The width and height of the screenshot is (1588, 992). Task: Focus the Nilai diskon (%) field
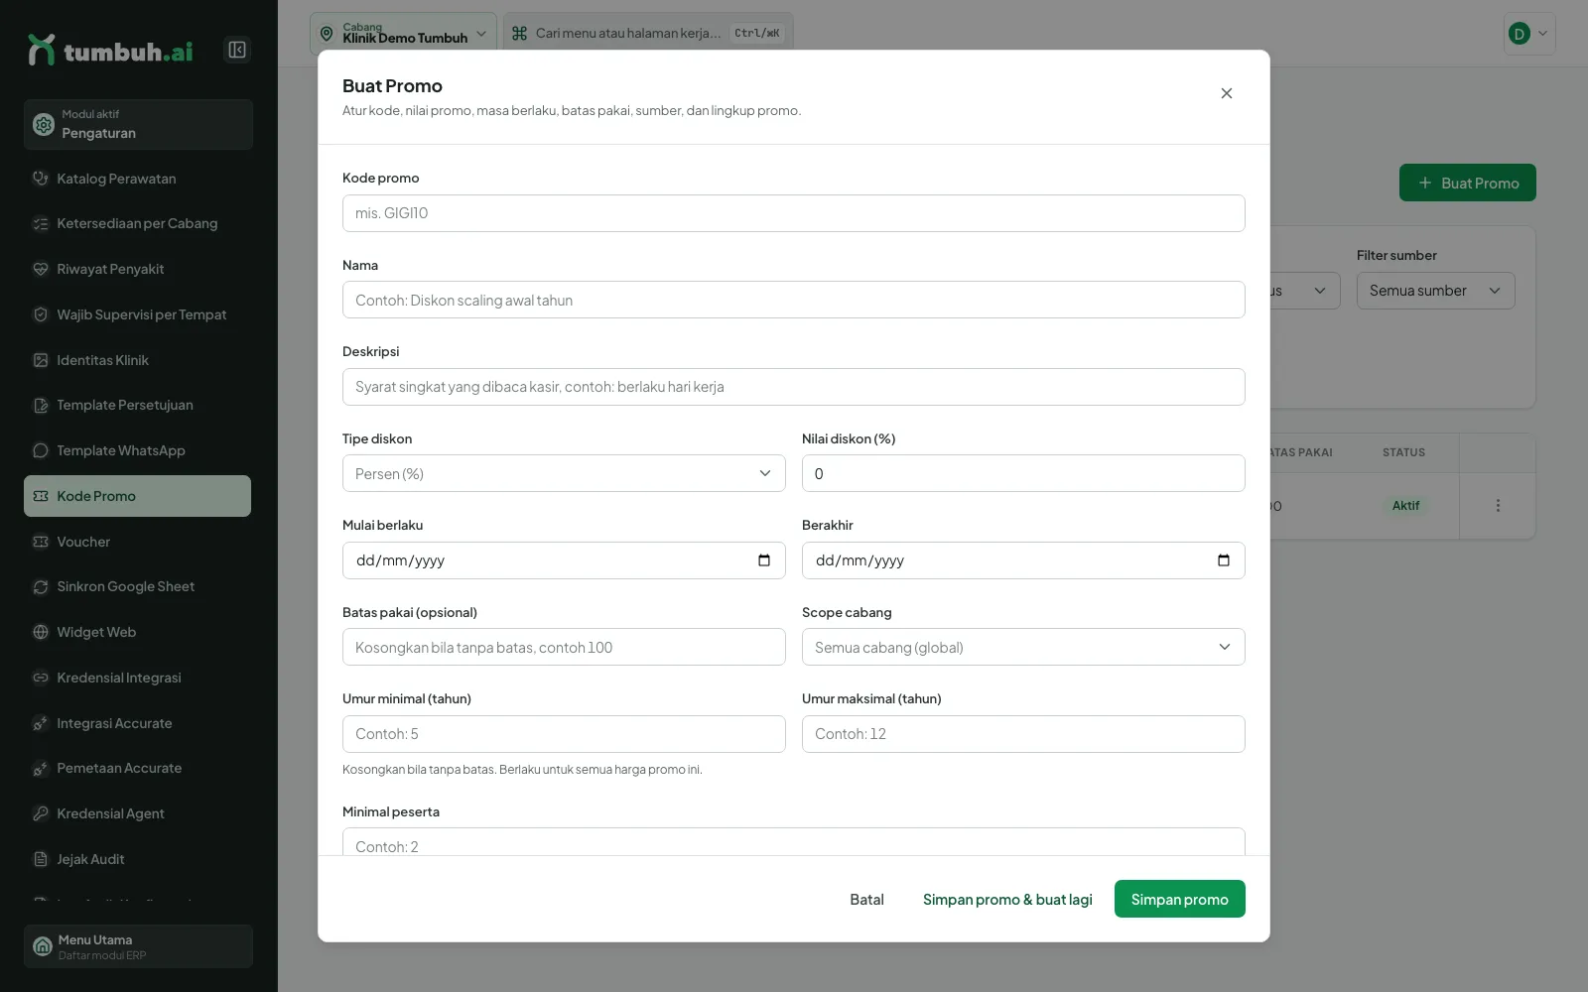coord(1023,473)
